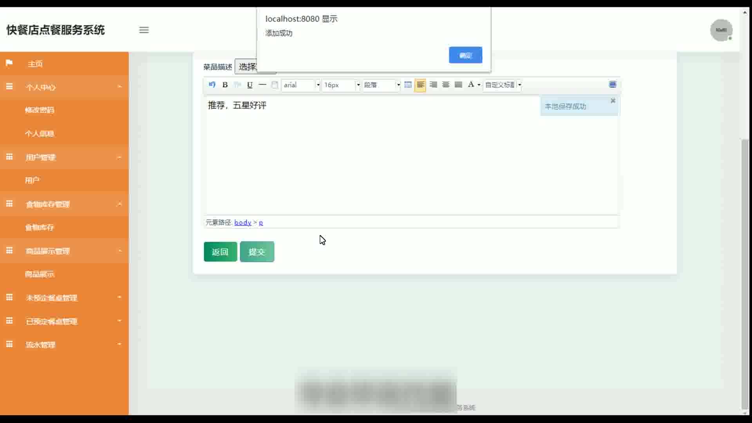752x423 pixels.
Task: Toggle the hamburger sidebar menu
Action: coord(144,30)
